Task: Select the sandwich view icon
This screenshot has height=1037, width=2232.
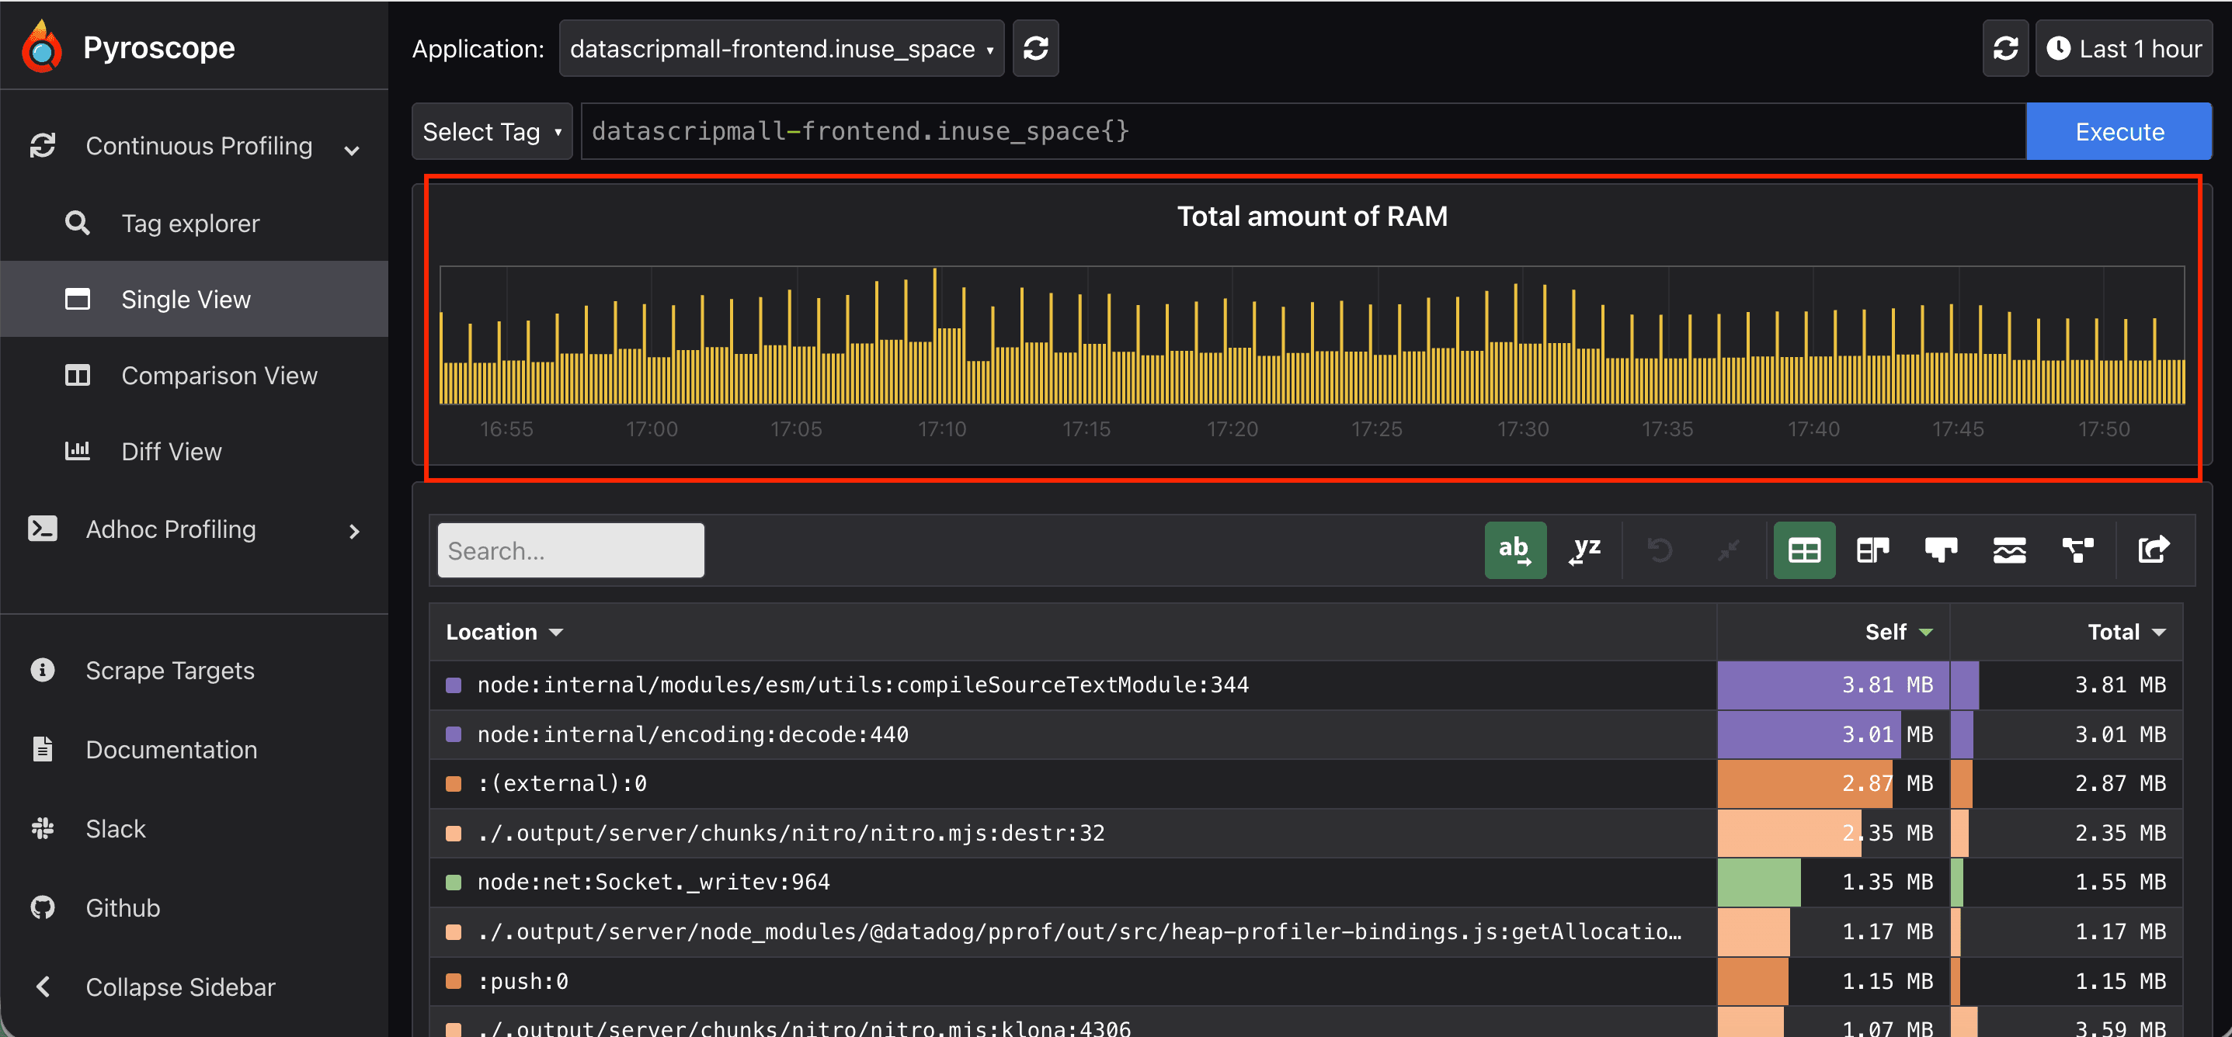Action: pyautogui.click(x=2009, y=550)
